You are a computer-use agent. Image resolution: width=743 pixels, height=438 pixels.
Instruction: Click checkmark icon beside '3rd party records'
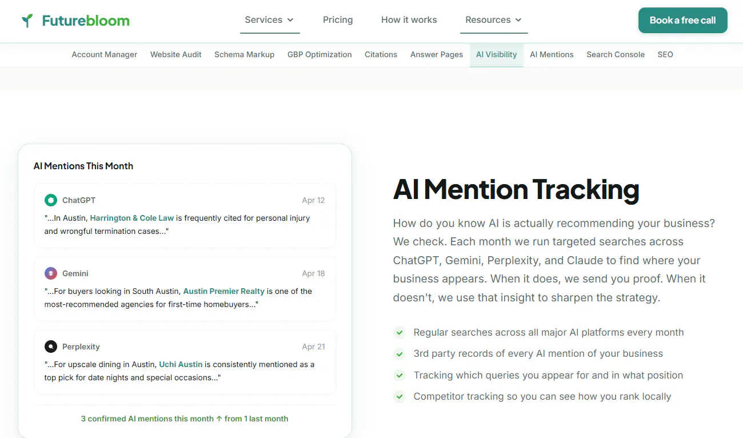[400, 353]
